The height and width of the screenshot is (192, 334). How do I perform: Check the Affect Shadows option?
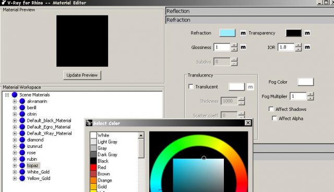(271, 109)
